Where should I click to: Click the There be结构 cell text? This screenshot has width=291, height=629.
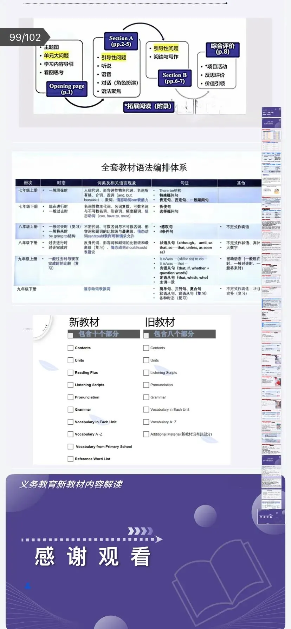170,191
